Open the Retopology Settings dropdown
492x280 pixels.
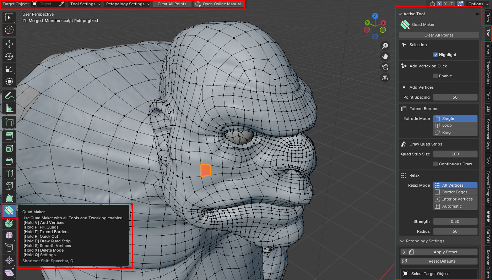click(x=127, y=4)
